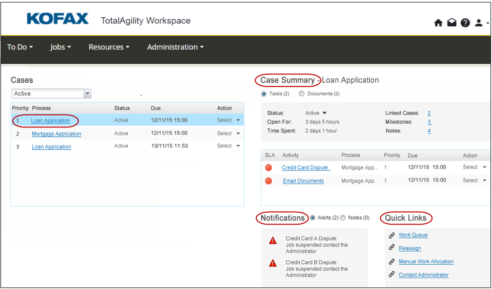Open the mail envelope icon
Screen dimensions: 492x289
click(x=451, y=23)
